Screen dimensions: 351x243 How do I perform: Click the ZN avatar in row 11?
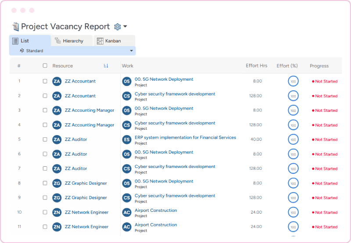(57, 227)
